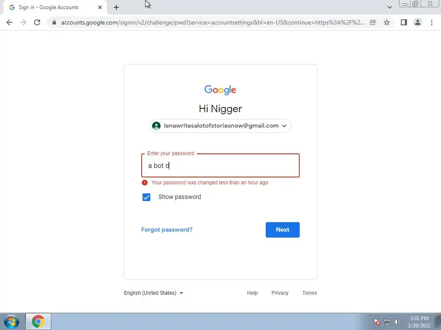441x330 pixels.
Task: Minimize the Chrome window
Action: tap(405, 4)
